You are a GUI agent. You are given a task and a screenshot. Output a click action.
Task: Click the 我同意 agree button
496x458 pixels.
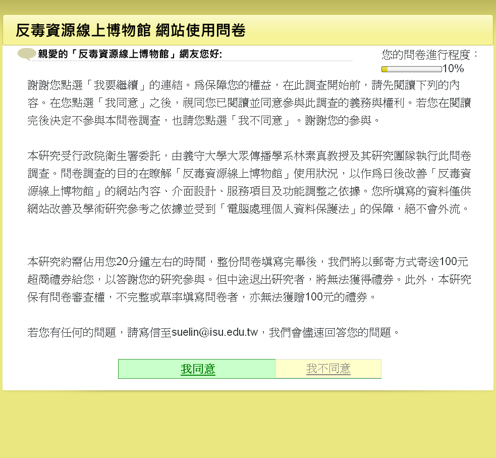197,369
